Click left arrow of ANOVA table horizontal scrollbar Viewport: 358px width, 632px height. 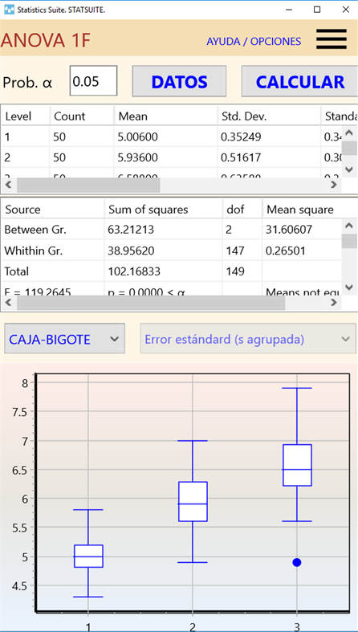click(9, 303)
